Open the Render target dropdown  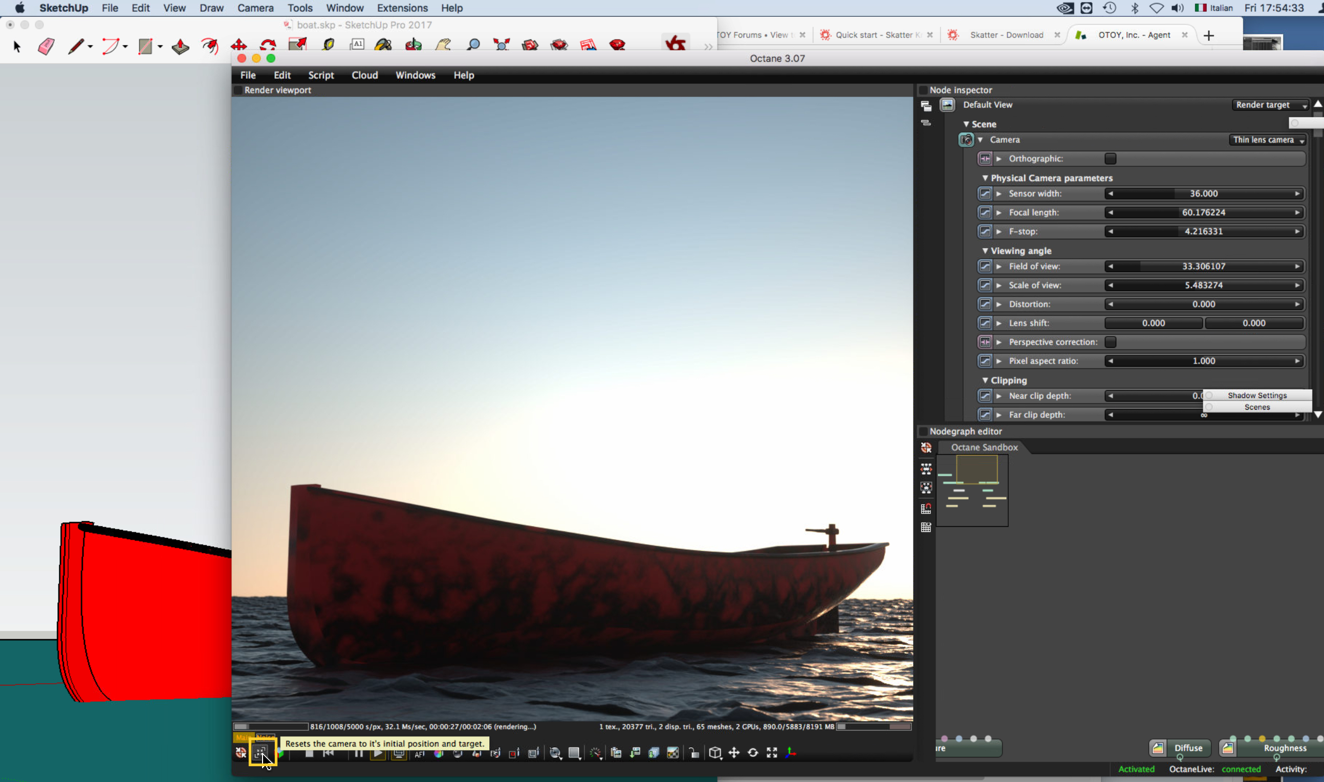(1271, 105)
